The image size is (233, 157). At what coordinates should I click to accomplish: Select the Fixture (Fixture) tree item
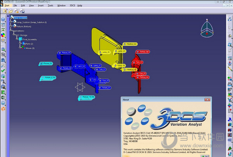tap(24, 26)
